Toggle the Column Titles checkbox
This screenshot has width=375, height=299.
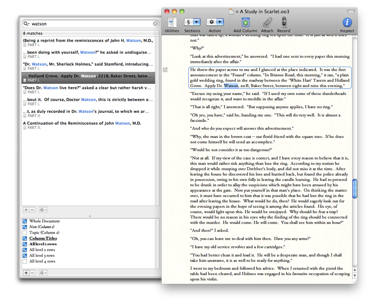pos(25,238)
